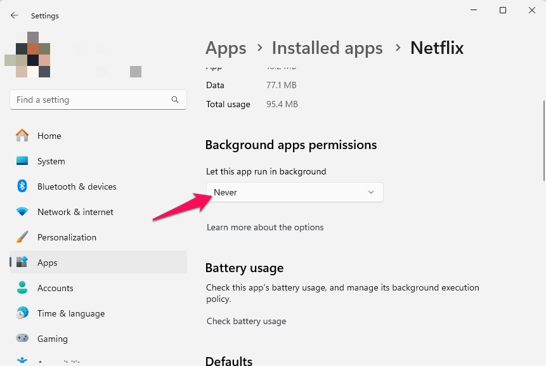Click the Apps breadcrumb link
This screenshot has height=366, width=546.
[226, 48]
